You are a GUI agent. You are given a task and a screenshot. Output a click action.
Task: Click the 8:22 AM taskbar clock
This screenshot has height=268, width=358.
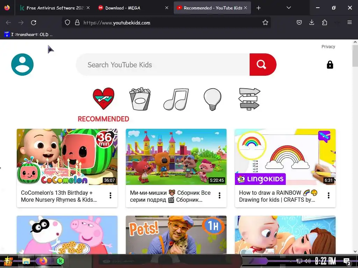pyautogui.click(x=325, y=261)
